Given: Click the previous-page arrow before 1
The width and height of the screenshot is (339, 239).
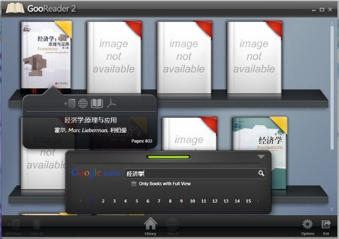Looking at the screenshot, I should coord(81,201).
